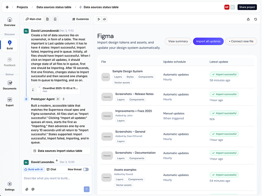Toggle the New thread switch
Screen dimensions: 262x196
[86, 169]
